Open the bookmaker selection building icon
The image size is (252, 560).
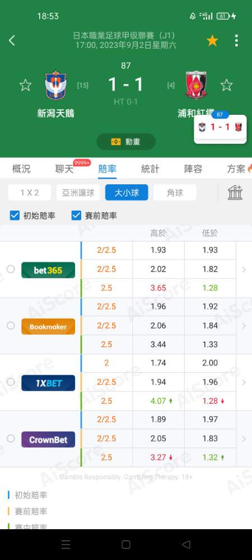[x=235, y=193]
